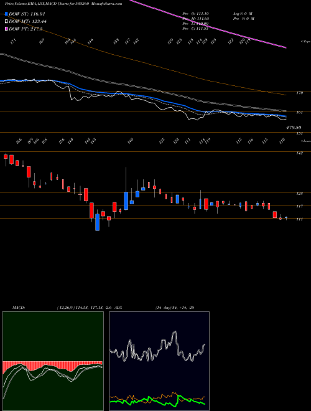Open the MACD histogram chart panel
311x411 pixels.
click(53, 361)
